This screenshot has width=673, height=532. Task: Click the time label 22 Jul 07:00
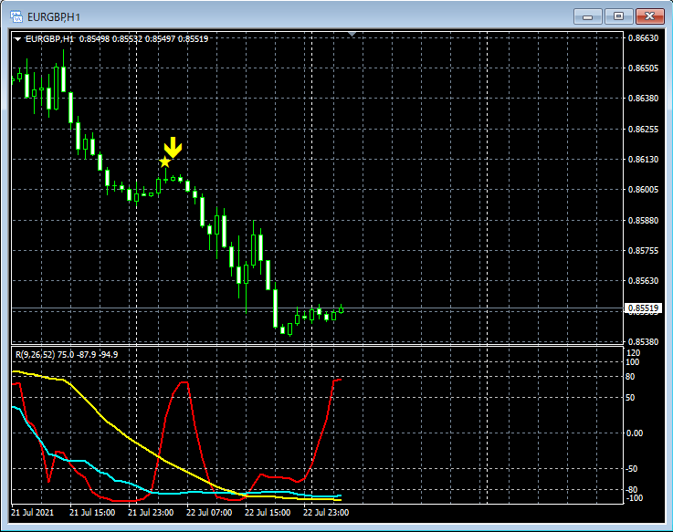209,512
